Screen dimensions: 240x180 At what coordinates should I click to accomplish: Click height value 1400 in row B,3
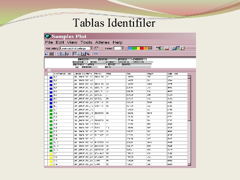[149, 84]
